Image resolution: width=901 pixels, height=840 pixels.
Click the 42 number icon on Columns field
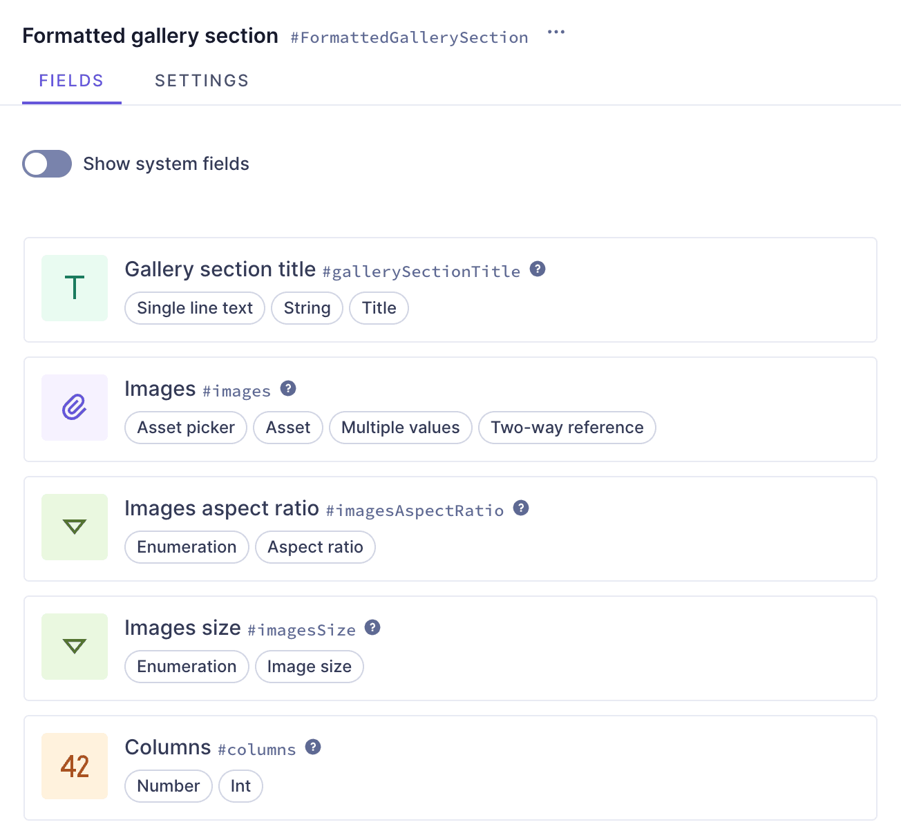point(74,766)
